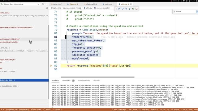
Task: Open the blog breadcrumb folder
Action: pos(79,8)
